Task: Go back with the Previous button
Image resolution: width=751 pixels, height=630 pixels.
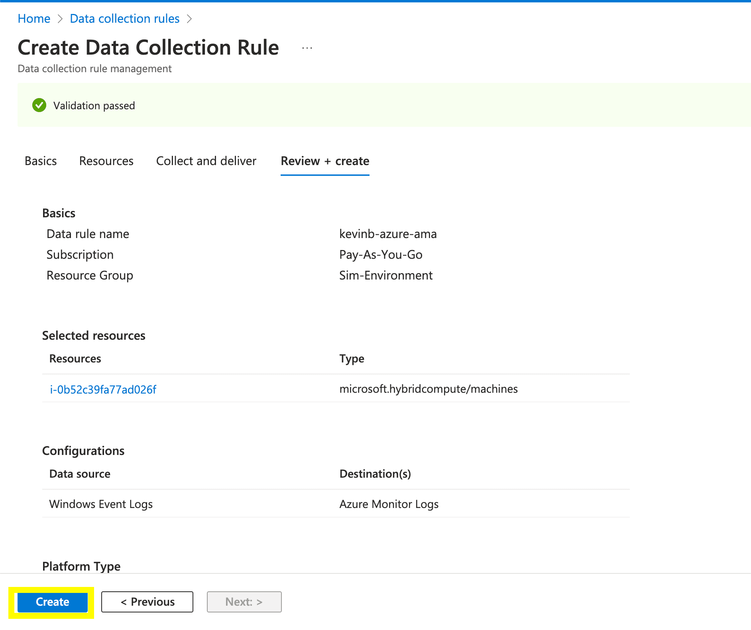Action: click(x=147, y=602)
